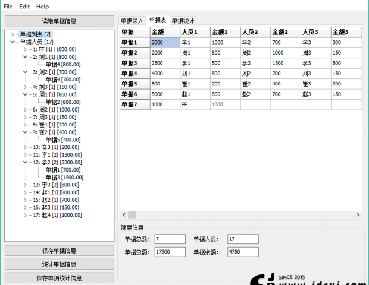The image size is (369, 285).
Task: Select 单据3 [1500.00] under 李2
Action: (64, 177)
